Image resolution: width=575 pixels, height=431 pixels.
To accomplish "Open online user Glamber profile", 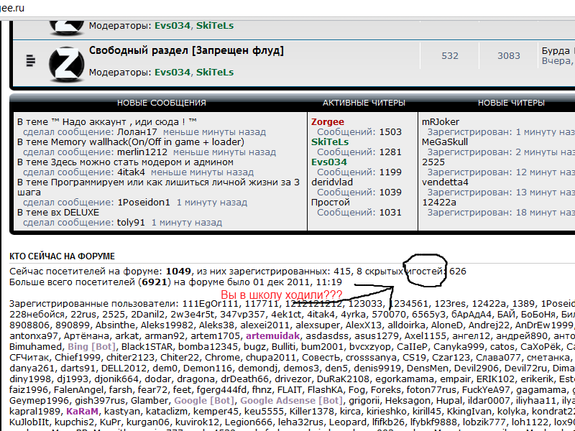I will coord(149,401).
